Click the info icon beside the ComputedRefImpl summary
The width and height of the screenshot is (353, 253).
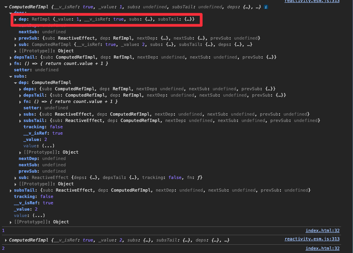click(x=265, y=7)
